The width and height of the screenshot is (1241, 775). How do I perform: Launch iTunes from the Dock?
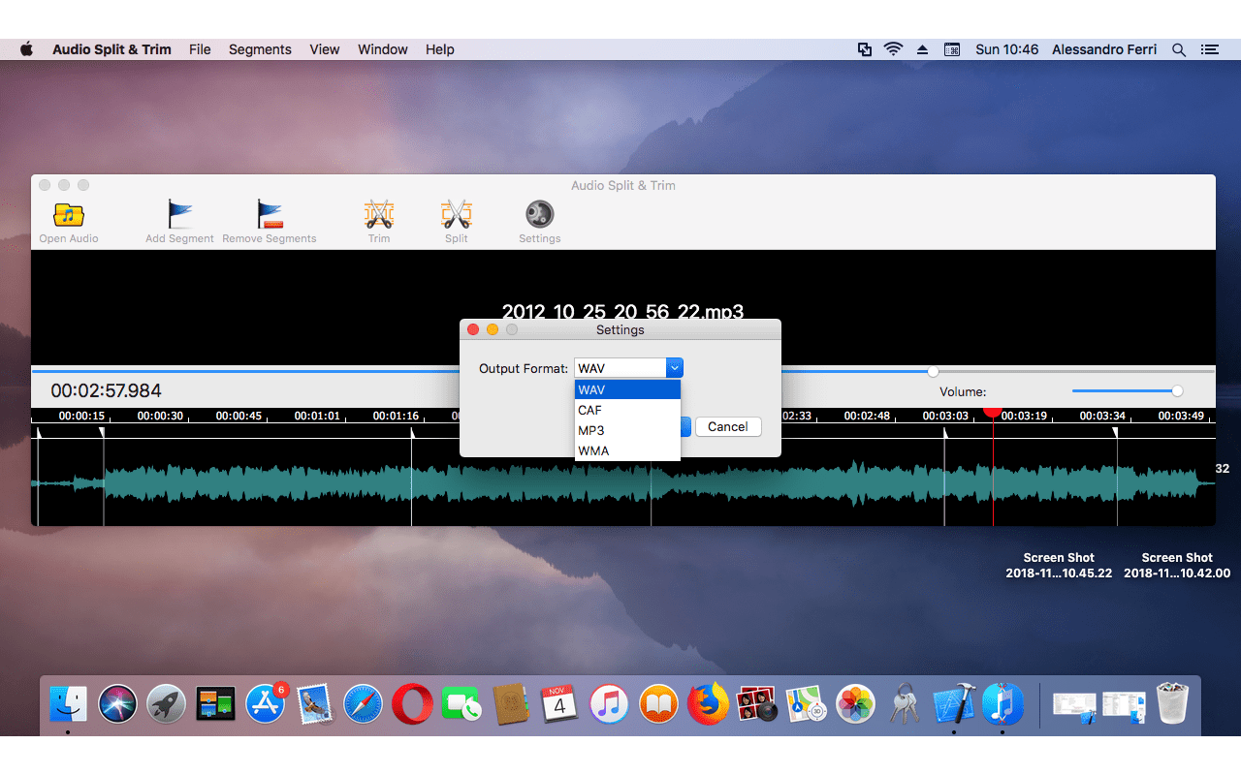[609, 704]
